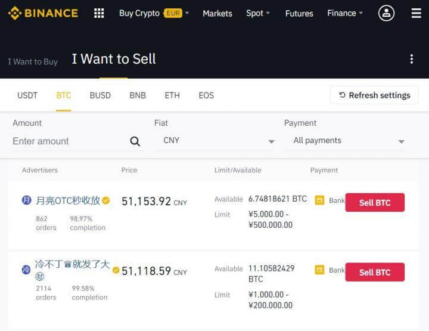Open the Buy Crypto EUR dropdown

pos(154,13)
